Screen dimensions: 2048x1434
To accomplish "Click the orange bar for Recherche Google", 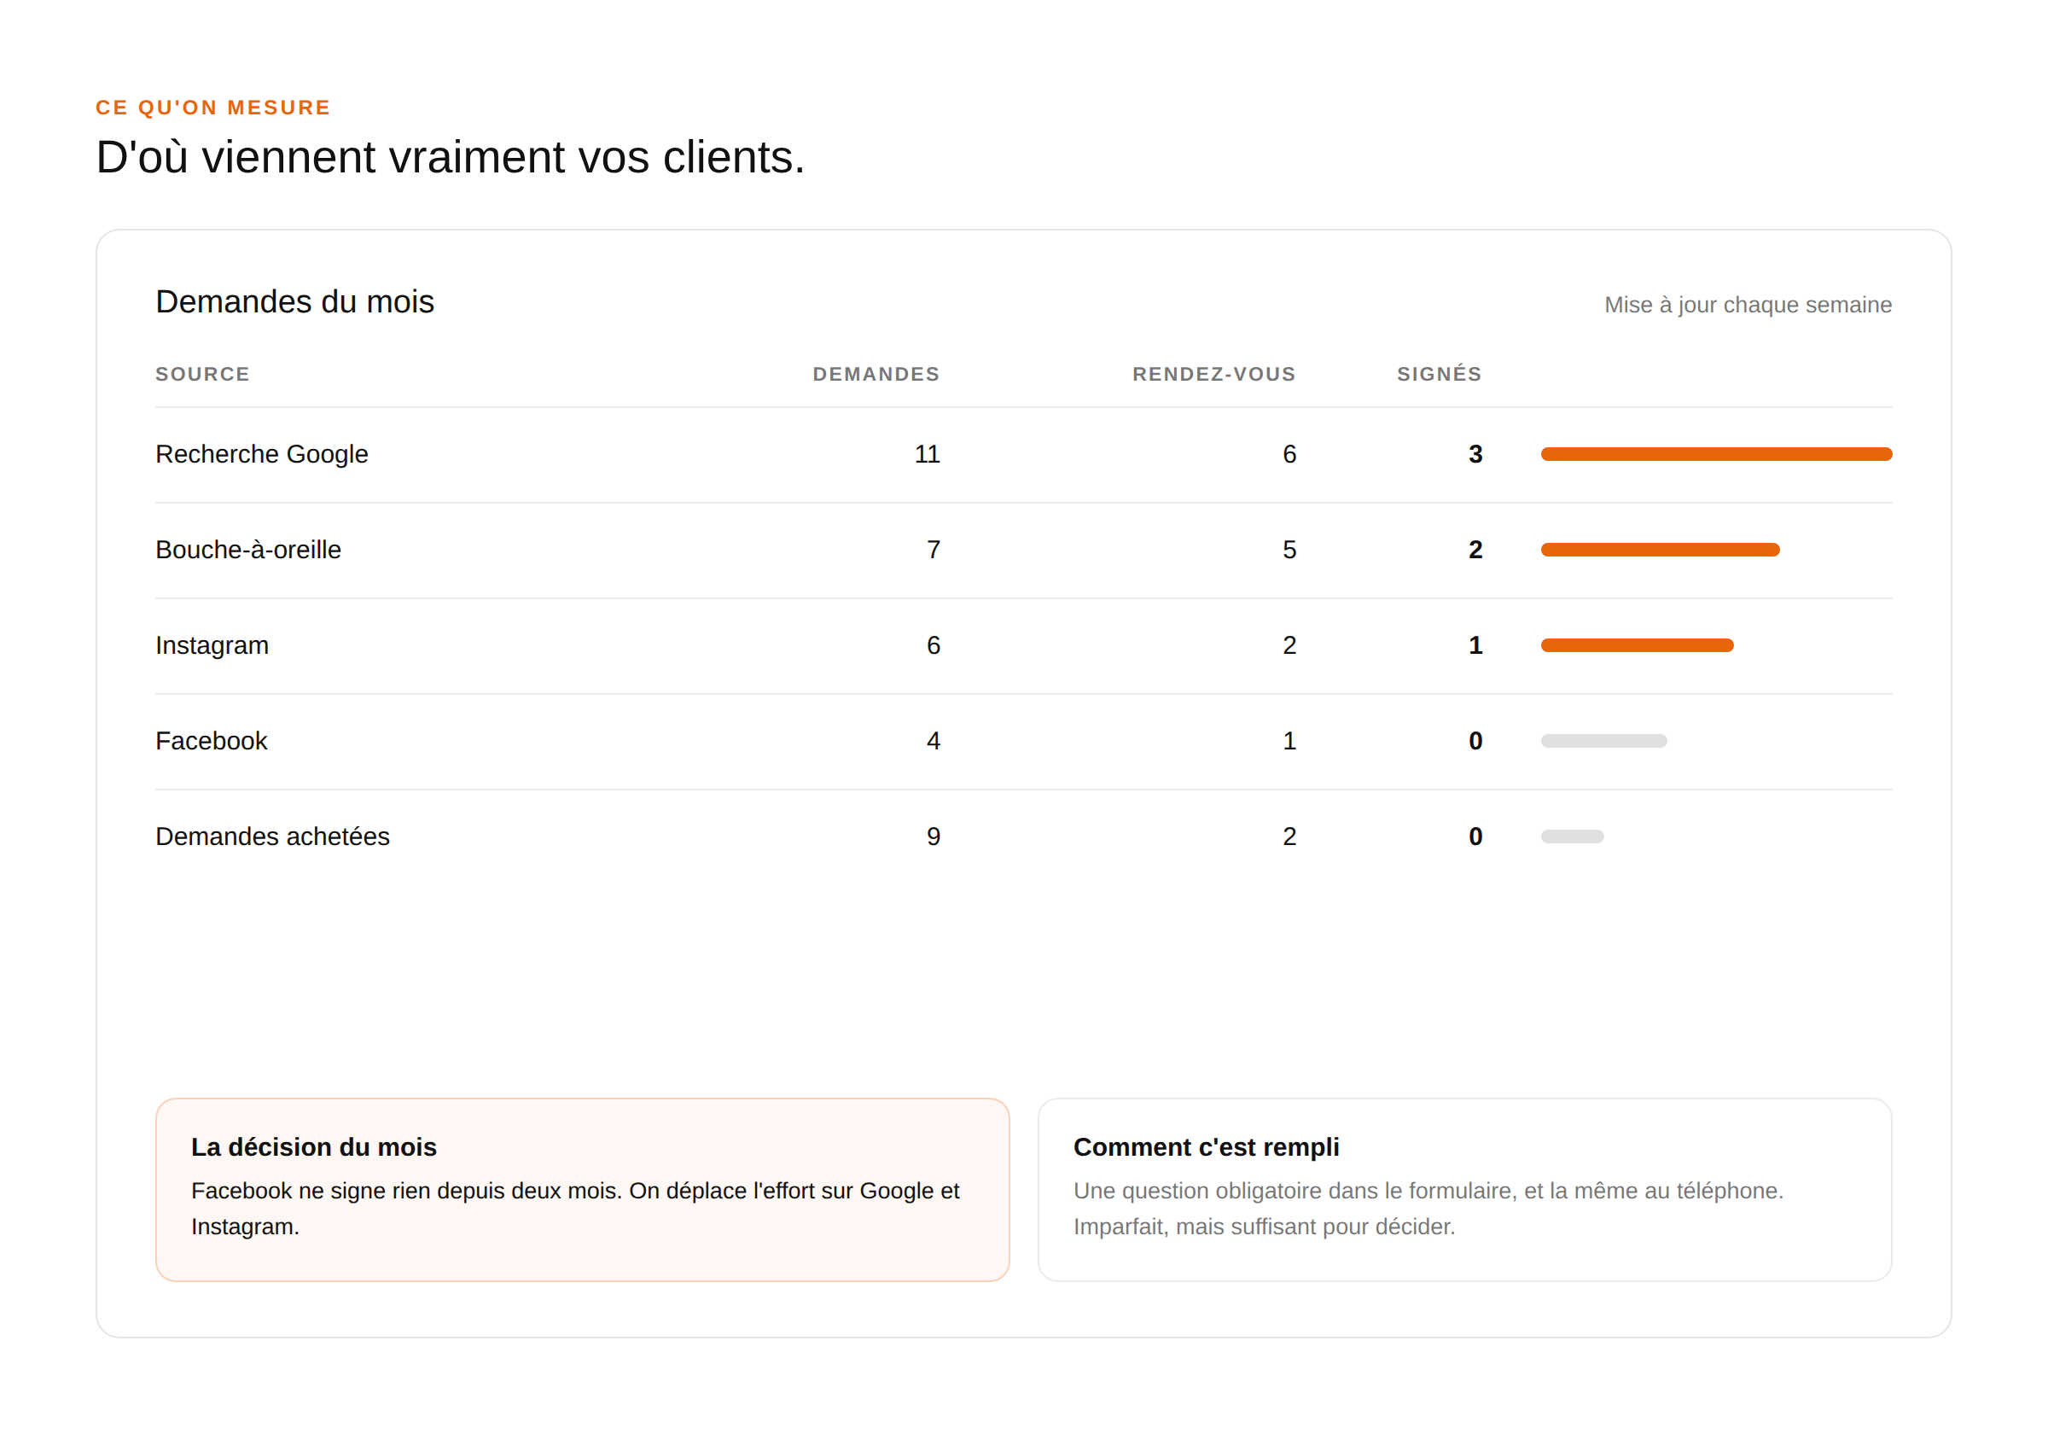I will 1716,454.
